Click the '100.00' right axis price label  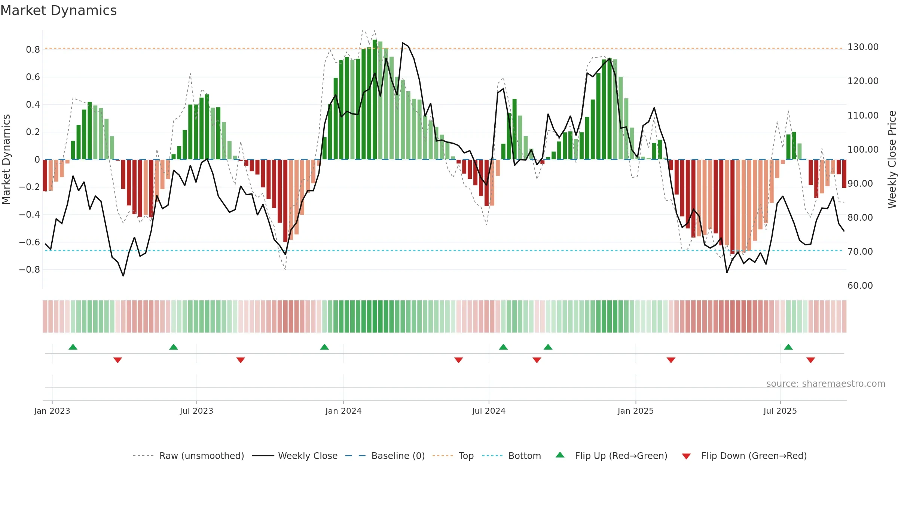click(863, 150)
